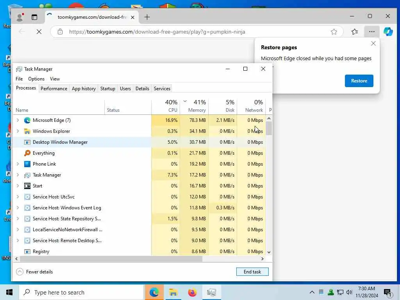Click the Registry process icon
Screen dimensions: 400x300
(x=27, y=252)
